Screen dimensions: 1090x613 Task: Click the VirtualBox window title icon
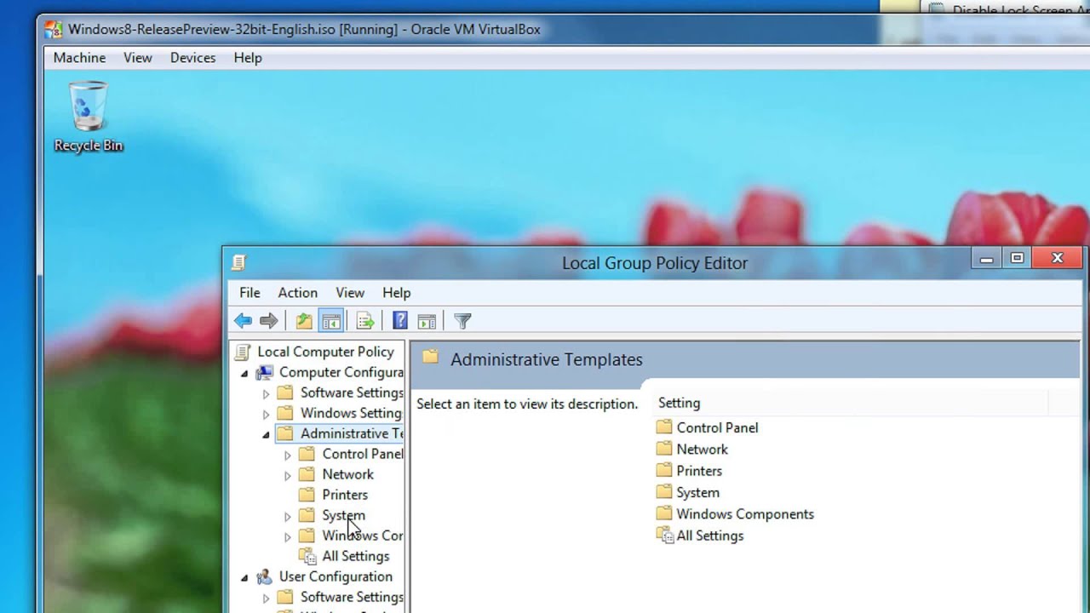tap(54, 30)
